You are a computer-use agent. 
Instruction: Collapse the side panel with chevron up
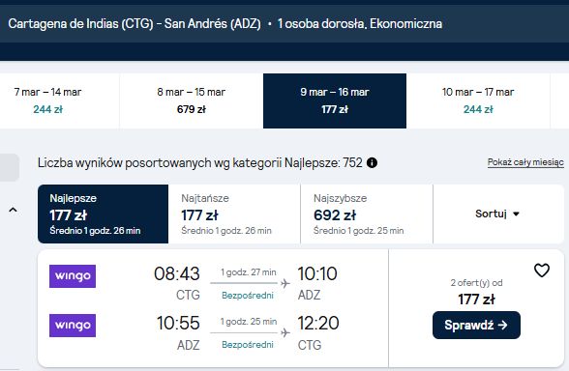point(13,210)
